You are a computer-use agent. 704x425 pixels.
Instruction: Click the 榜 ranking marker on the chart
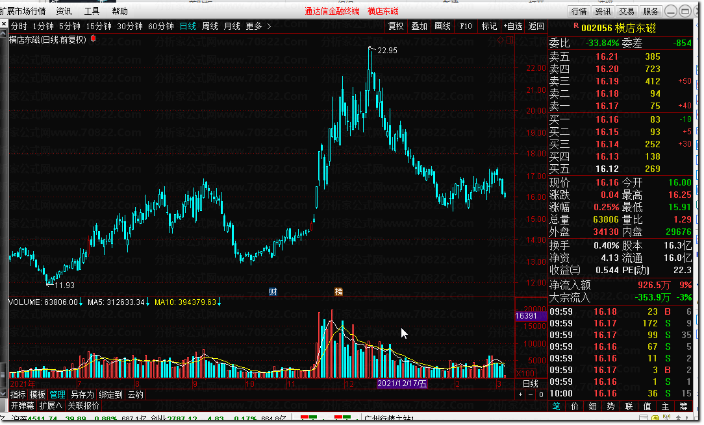click(x=339, y=292)
